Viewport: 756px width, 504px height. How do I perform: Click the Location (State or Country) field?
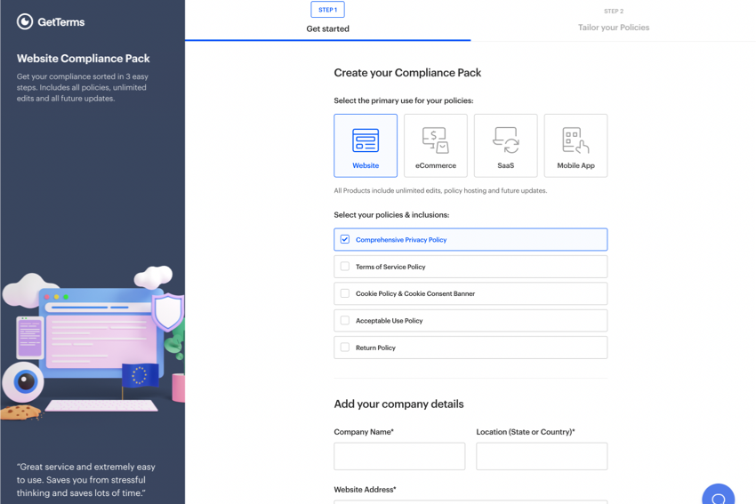(x=542, y=456)
